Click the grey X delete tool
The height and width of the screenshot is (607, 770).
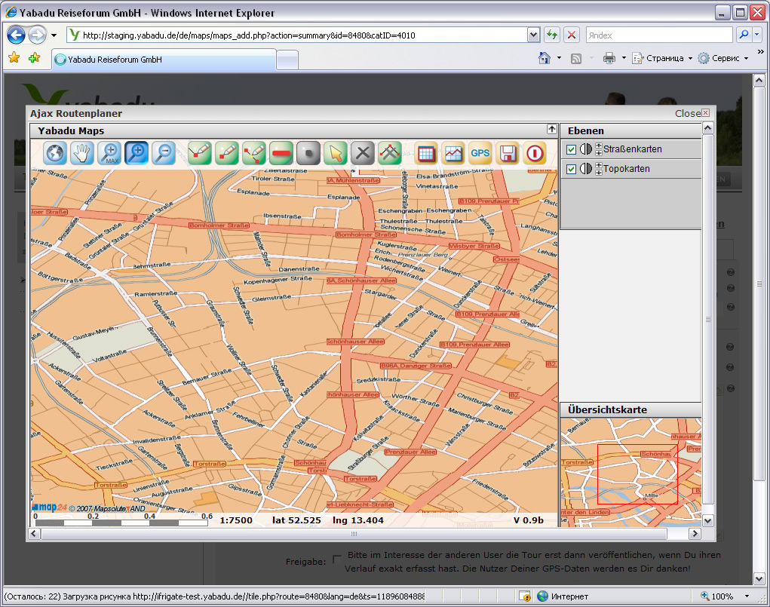(363, 153)
